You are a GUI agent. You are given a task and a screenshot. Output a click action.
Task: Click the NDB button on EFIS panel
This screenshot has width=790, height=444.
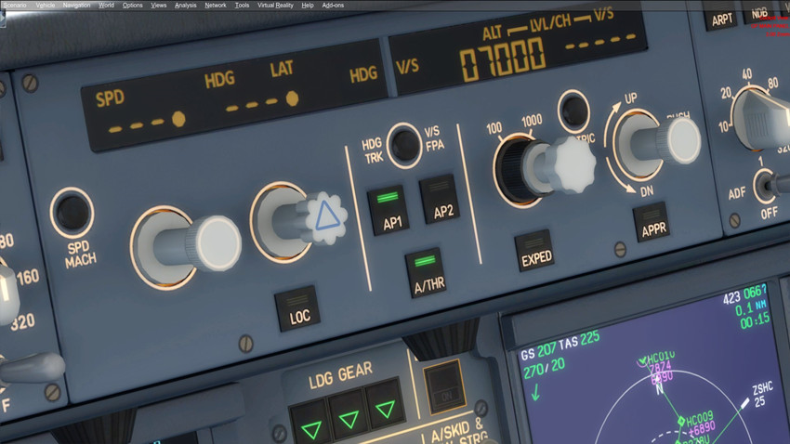tap(760, 13)
